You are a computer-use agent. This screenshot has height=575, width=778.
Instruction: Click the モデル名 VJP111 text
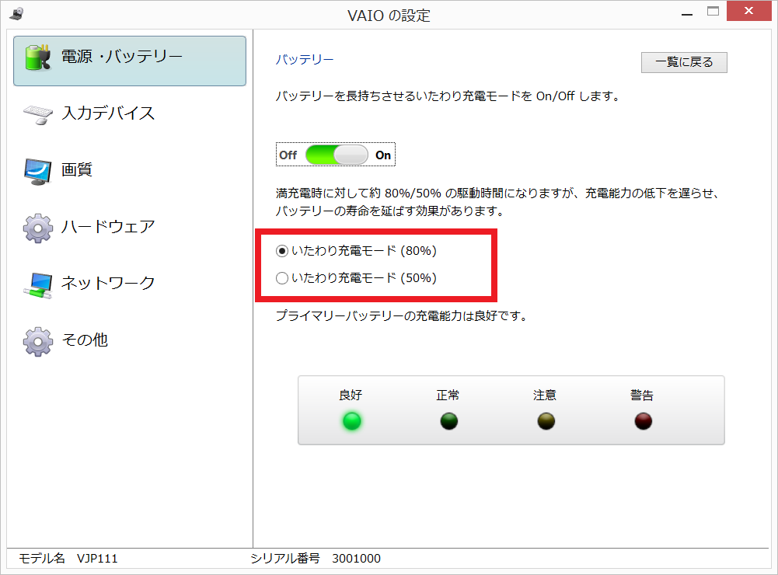tap(68, 559)
